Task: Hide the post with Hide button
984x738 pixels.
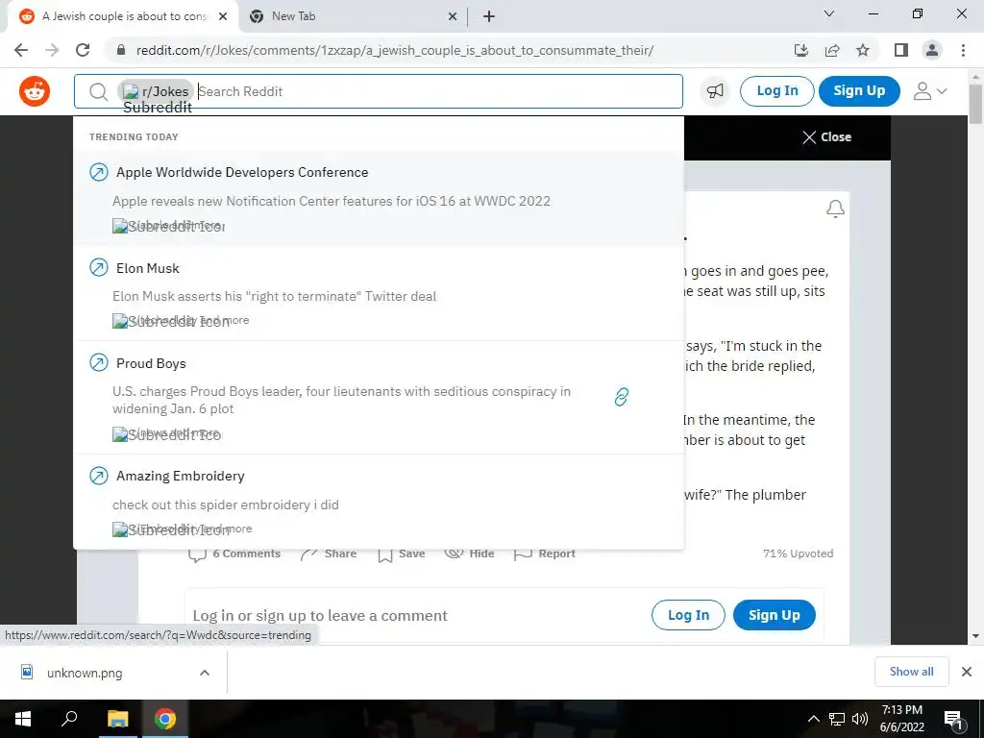Action: pyautogui.click(x=469, y=553)
